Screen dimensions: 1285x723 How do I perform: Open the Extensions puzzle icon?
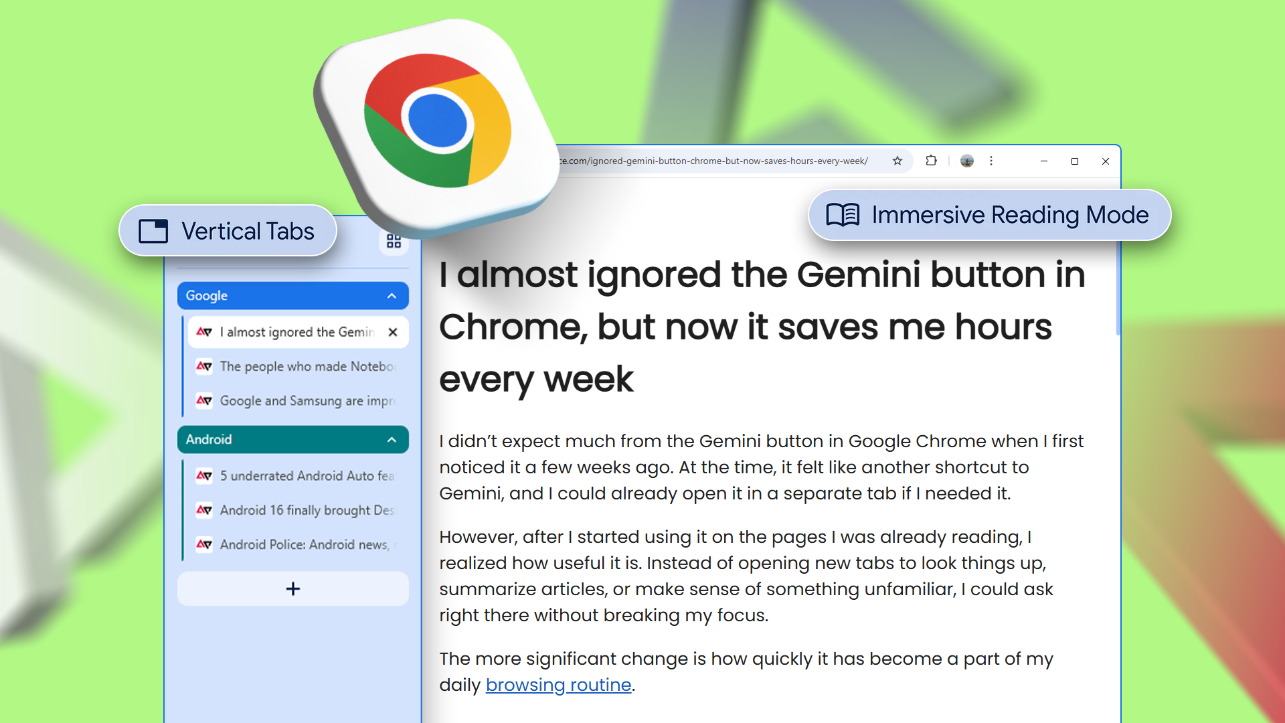pyautogui.click(x=931, y=161)
